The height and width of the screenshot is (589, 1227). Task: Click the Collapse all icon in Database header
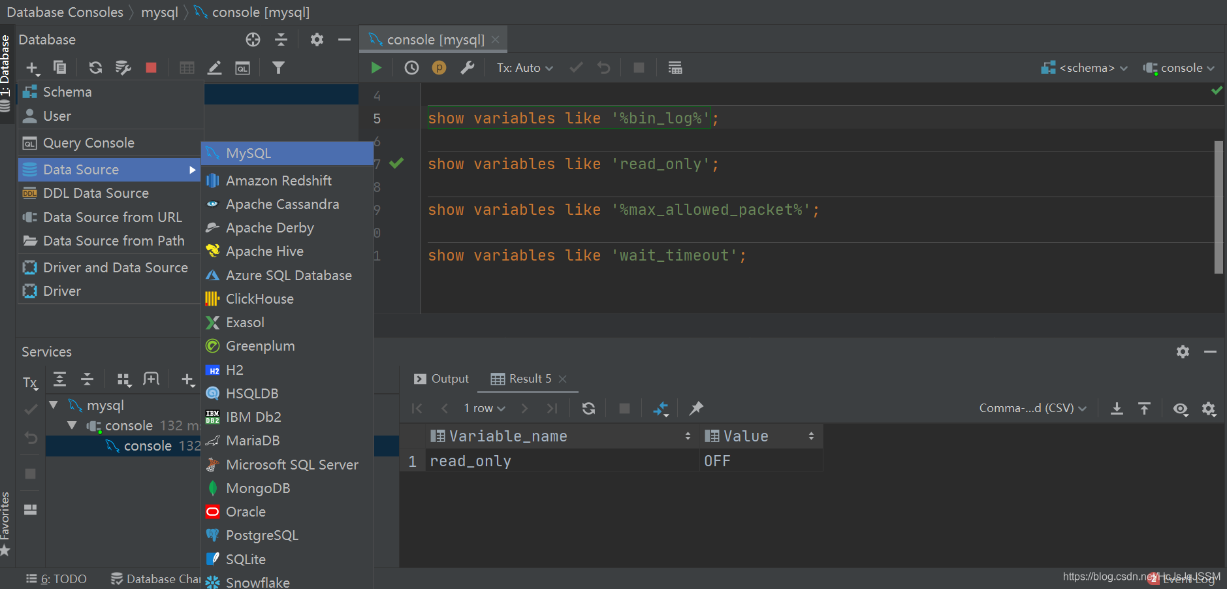[x=281, y=40]
